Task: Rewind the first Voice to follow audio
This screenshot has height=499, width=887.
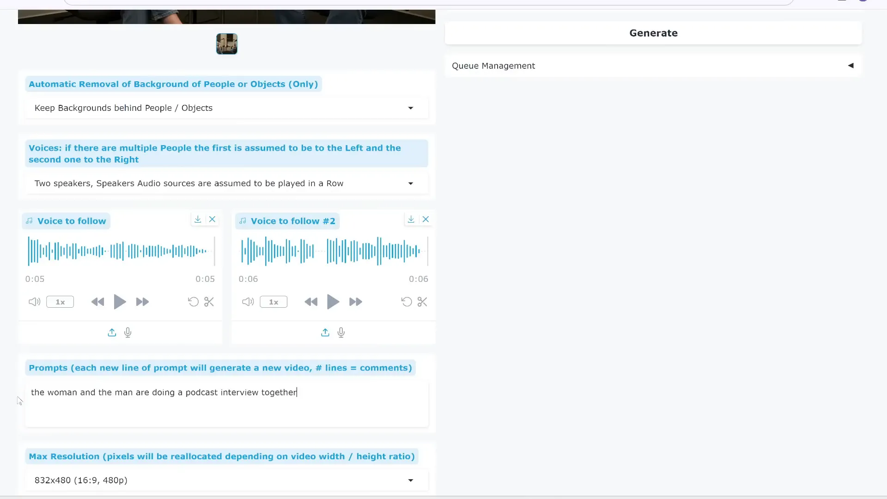Action: (97, 302)
